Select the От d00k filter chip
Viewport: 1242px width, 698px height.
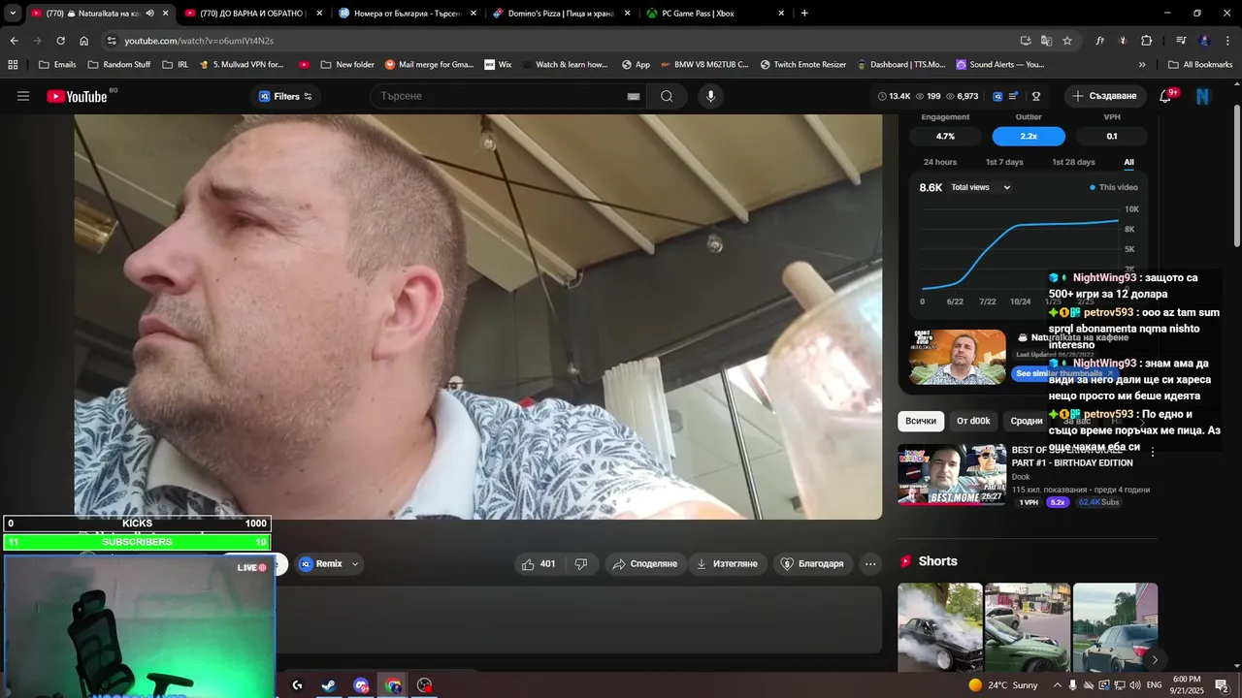pyautogui.click(x=973, y=421)
